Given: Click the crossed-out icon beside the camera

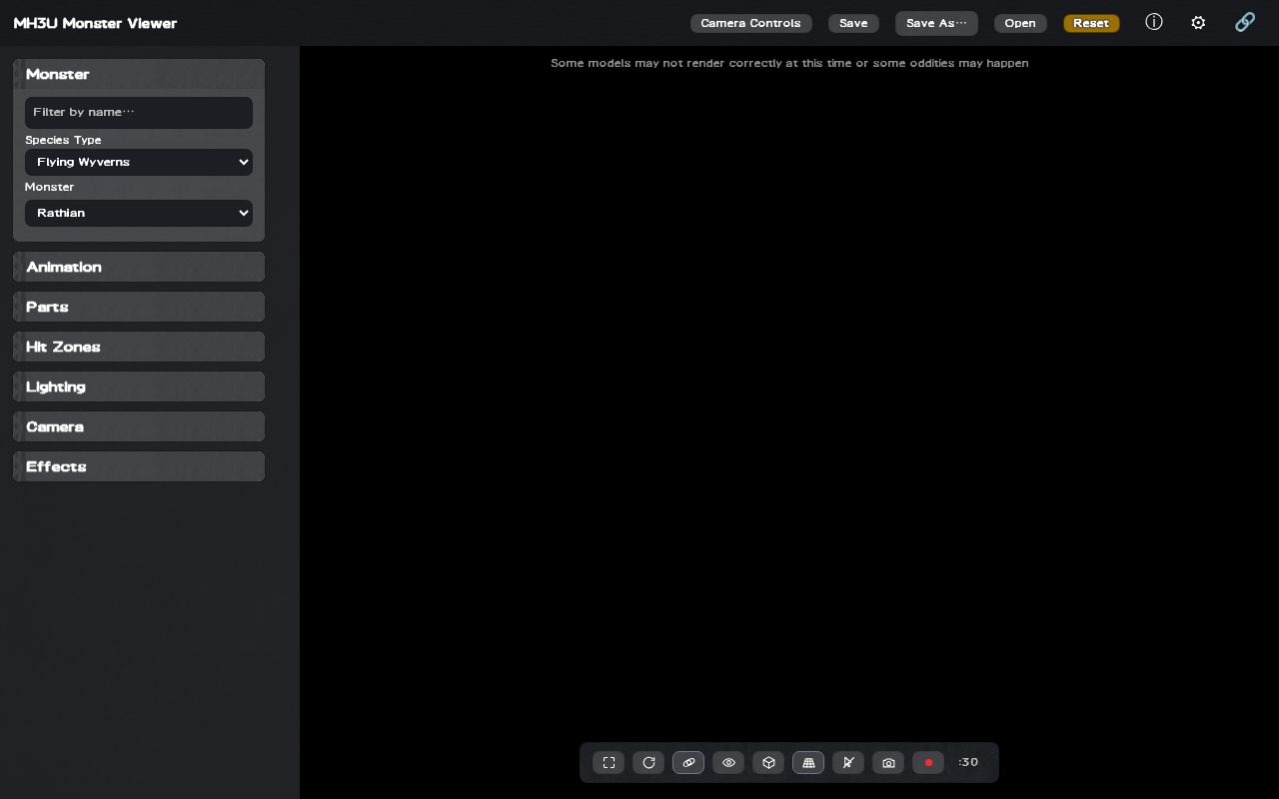Looking at the screenshot, I should 848,763.
